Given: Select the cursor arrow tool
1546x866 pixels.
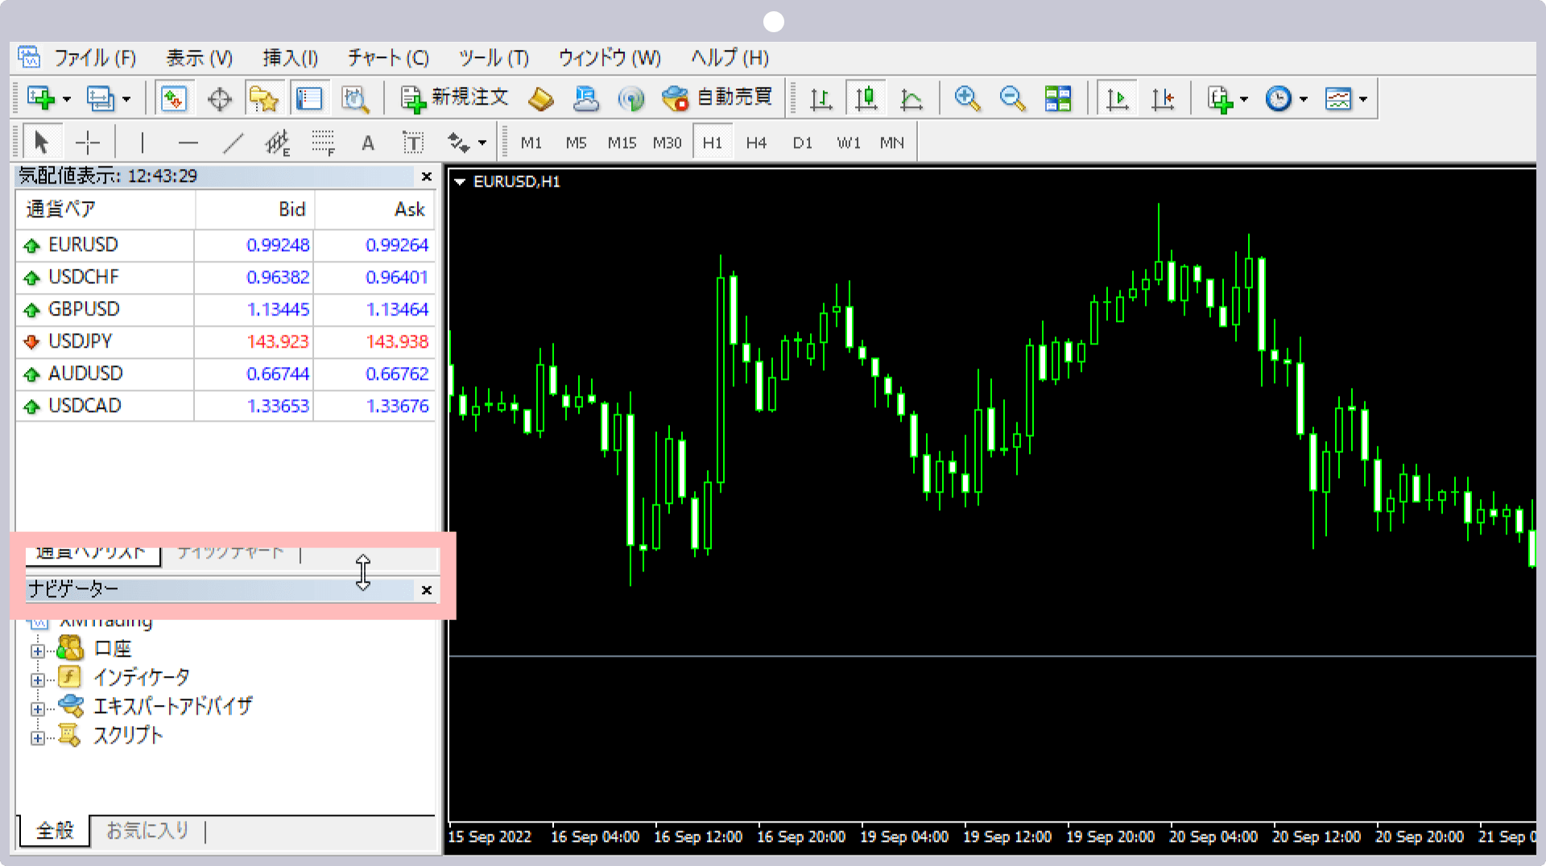Looking at the screenshot, I should tap(41, 143).
